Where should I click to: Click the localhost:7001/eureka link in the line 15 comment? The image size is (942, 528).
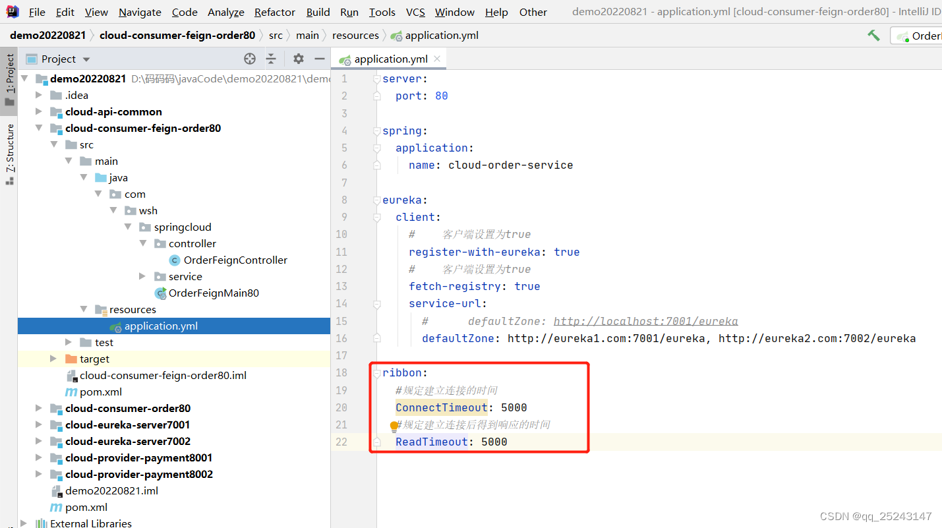pos(646,322)
